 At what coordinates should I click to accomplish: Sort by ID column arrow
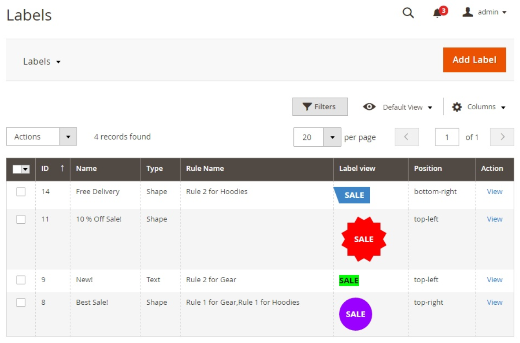(62, 168)
